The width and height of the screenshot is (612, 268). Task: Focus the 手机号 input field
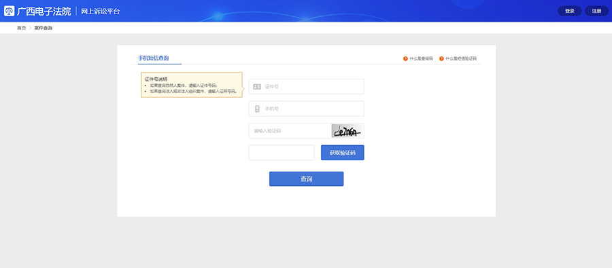(x=307, y=109)
